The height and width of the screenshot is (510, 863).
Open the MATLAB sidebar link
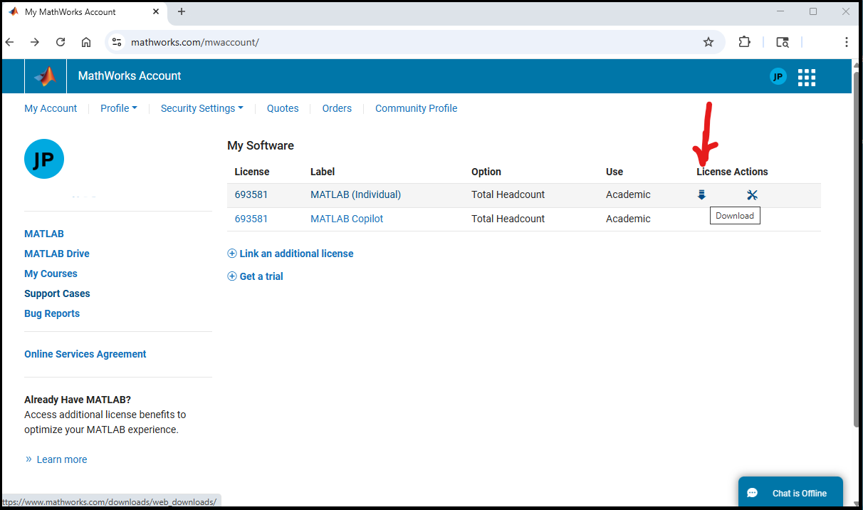click(44, 234)
